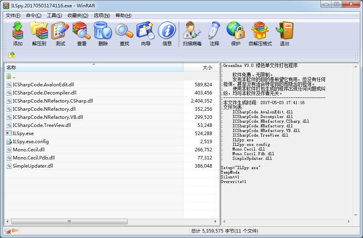Click the TempMode comment line
This screenshot has height=238, width=363.
pyautogui.click(x=230, y=172)
